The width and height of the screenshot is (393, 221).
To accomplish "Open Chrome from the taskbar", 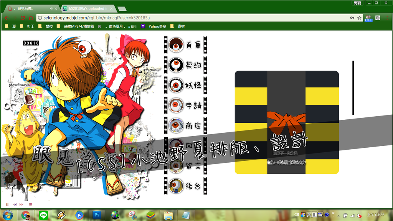I will (25, 215).
